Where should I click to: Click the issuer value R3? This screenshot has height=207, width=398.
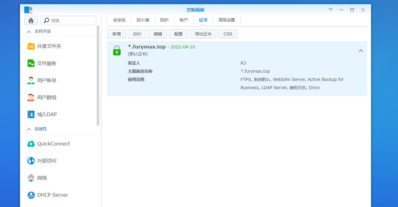244,63
